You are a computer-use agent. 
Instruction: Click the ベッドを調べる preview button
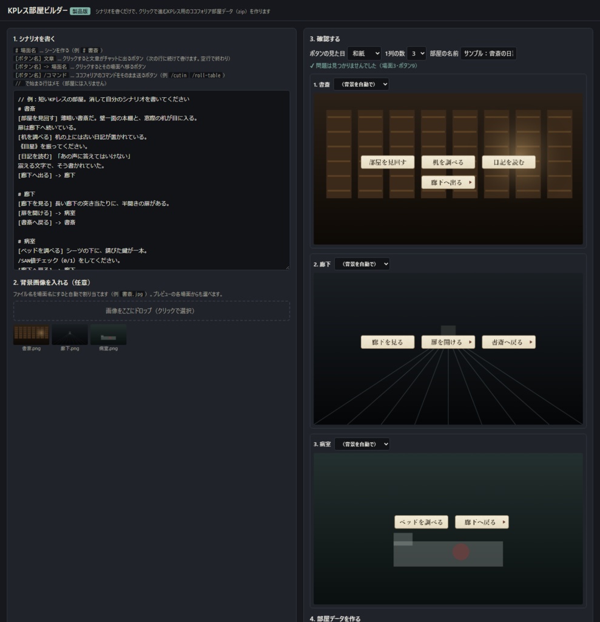point(421,522)
